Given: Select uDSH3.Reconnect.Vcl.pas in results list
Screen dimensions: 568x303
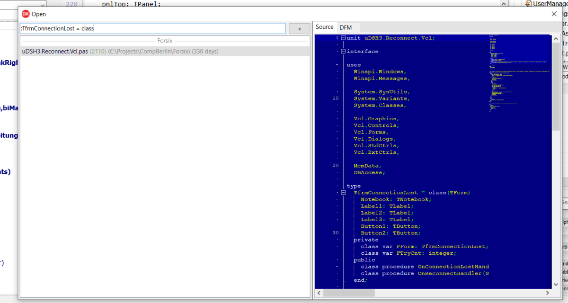Looking at the screenshot, I should point(165,51).
